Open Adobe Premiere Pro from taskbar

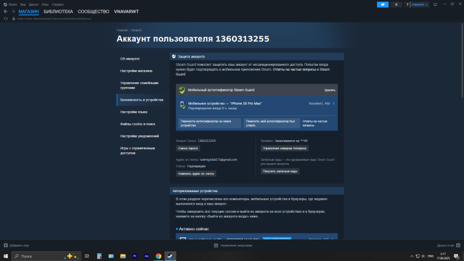(x=135, y=256)
